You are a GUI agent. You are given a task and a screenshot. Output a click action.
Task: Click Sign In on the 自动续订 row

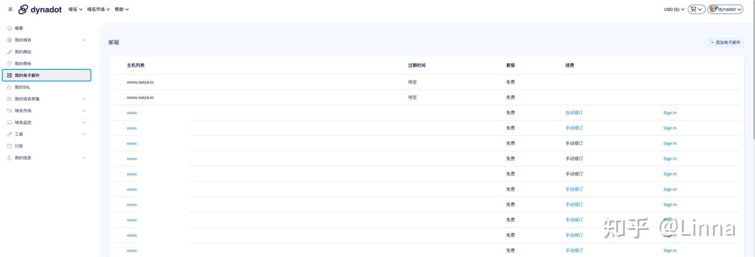tap(670, 113)
